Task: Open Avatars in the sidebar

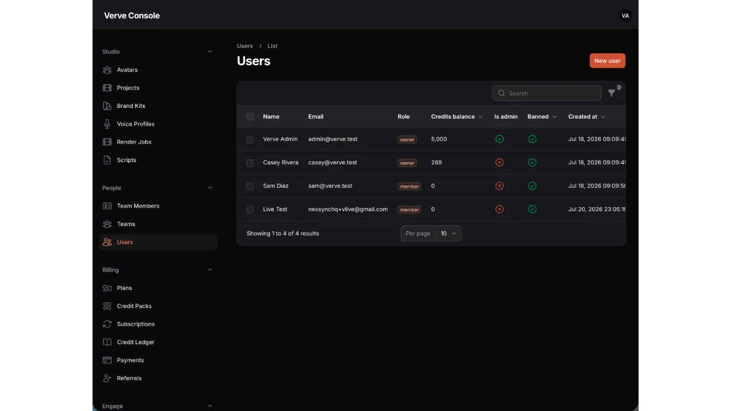Action: pos(158,70)
